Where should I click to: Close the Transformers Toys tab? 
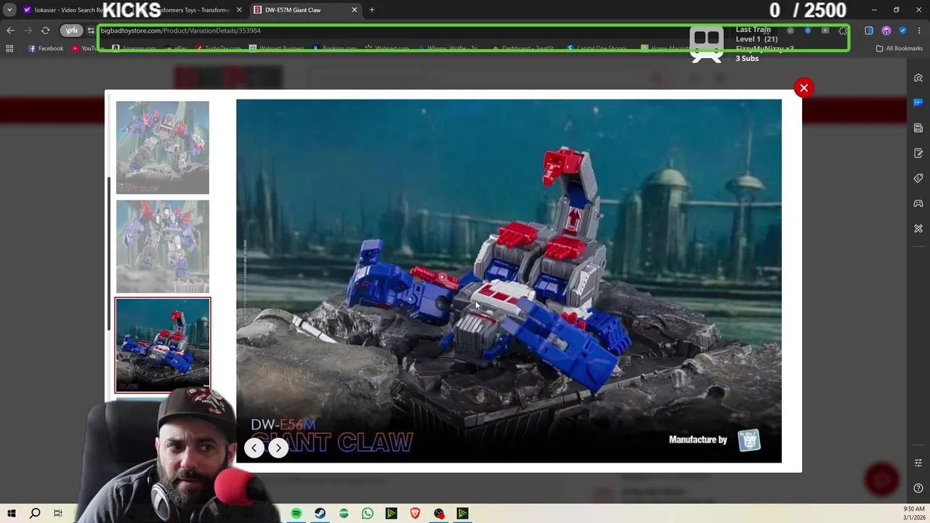pyautogui.click(x=239, y=10)
